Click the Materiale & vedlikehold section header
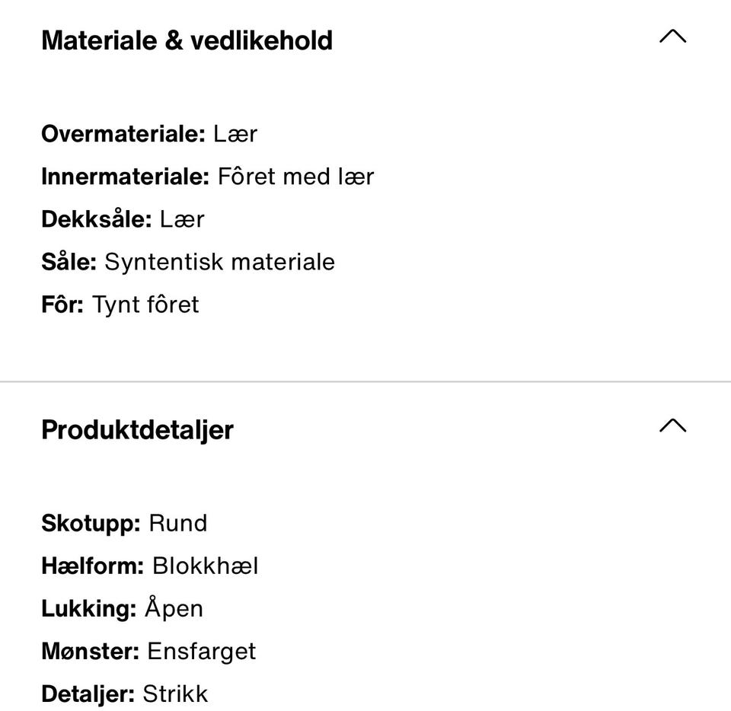The height and width of the screenshot is (711, 731). pyautogui.click(x=187, y=40)
